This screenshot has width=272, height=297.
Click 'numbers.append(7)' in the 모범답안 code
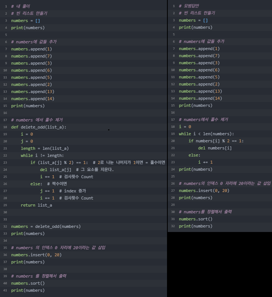point(199,56)
